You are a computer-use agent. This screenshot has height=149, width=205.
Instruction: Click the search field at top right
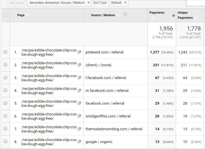coord(195,3)
